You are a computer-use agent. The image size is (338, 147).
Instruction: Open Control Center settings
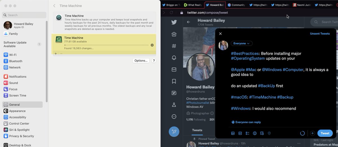click(x=23, y=123)
